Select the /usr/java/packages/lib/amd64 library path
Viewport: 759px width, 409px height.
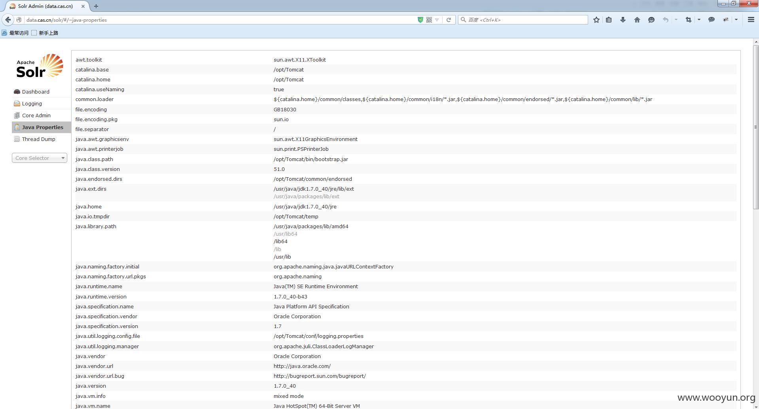tap(311, 227)
